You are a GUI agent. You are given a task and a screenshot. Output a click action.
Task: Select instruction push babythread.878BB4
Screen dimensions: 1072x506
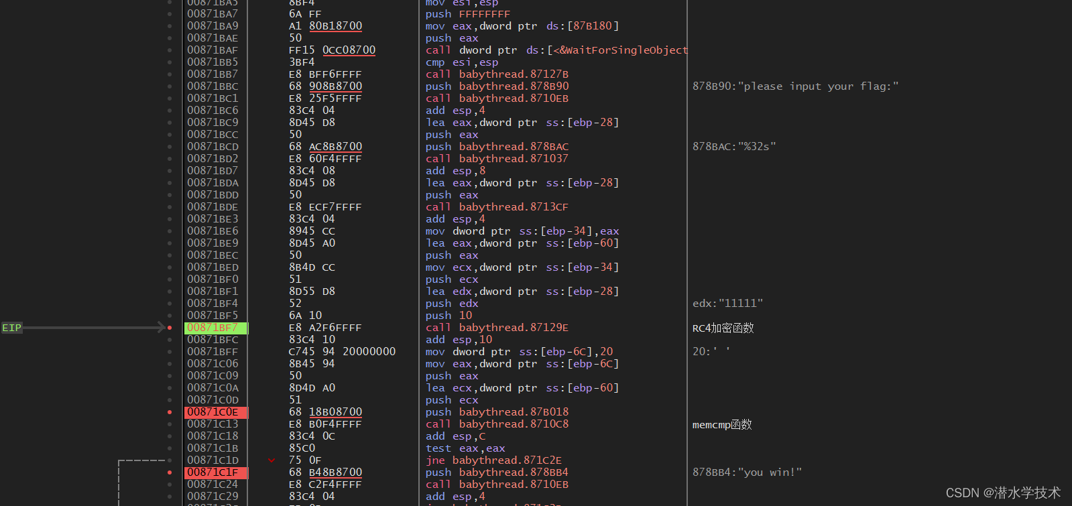click(x=497, y=472)
